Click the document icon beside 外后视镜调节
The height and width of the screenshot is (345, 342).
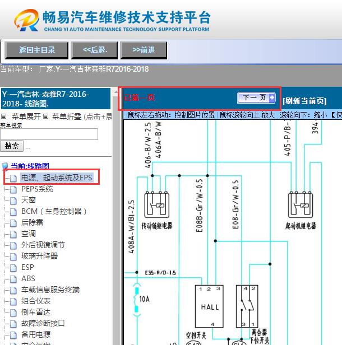13,245
